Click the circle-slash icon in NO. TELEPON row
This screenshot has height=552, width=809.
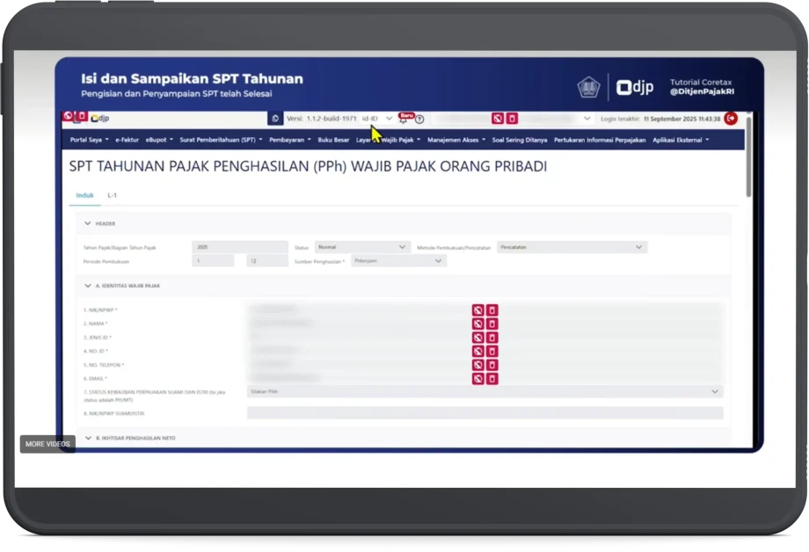coord(477,365)
